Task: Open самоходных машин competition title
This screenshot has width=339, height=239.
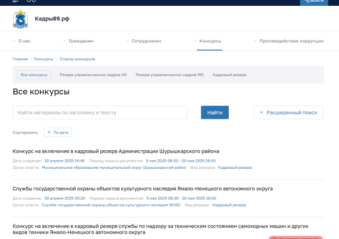Action: pyautogui.click(x=160, y=229)
